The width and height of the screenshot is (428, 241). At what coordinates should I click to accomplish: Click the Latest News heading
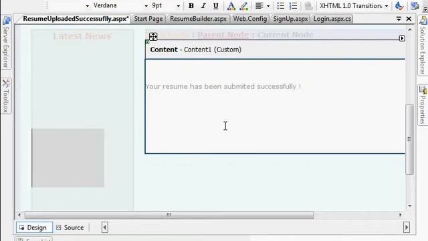point(82,36)
